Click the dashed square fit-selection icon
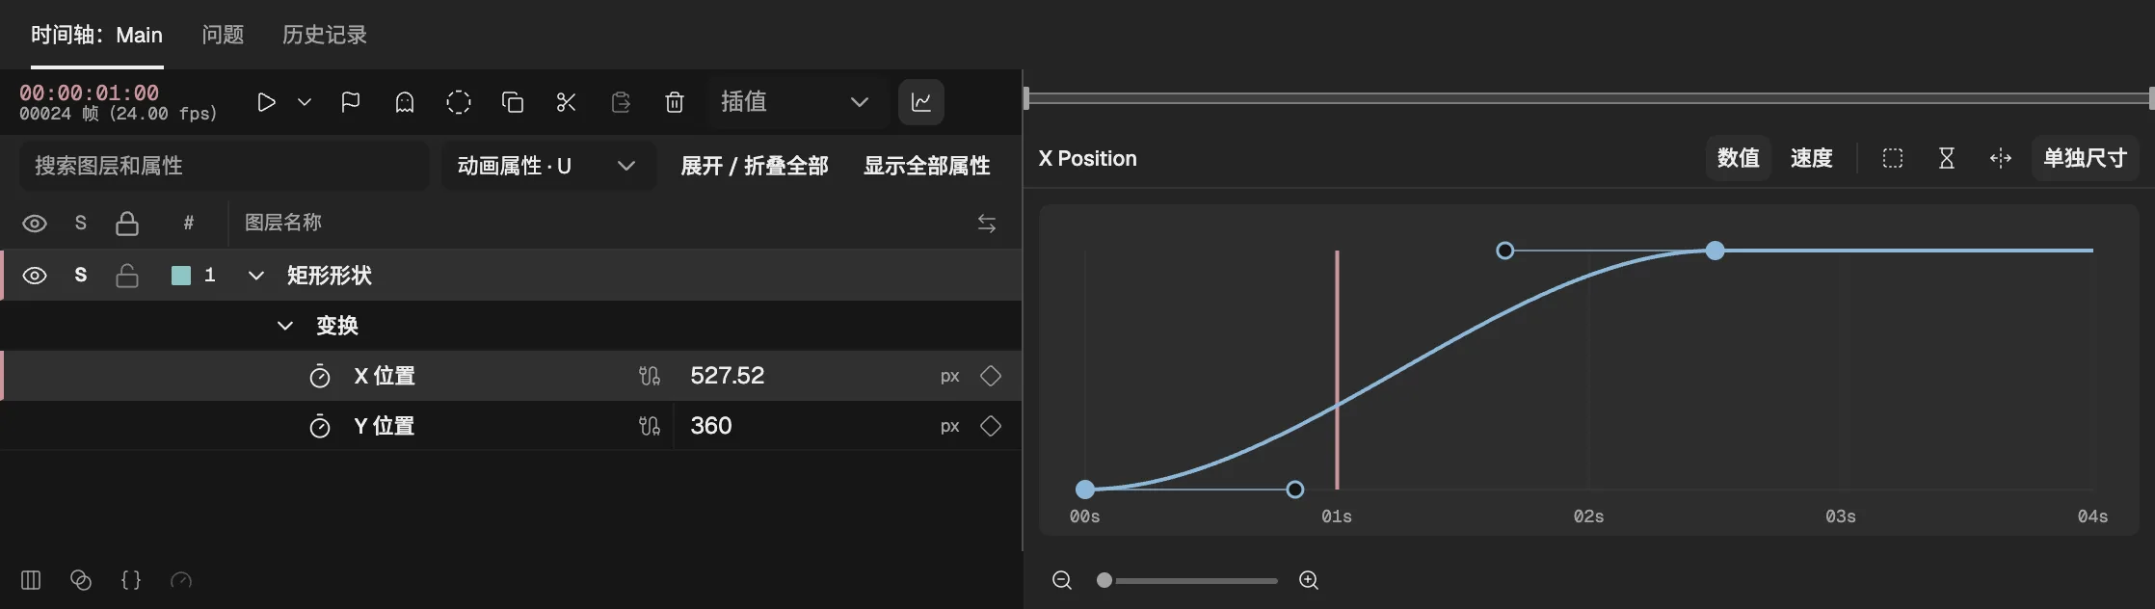Viewport: 2155px width, 609px height. click(1893, 158)
